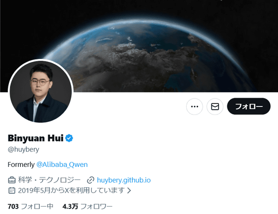Click the 2019年5月からXを利用しています text
278x214 pixels.
coord(71,191)
